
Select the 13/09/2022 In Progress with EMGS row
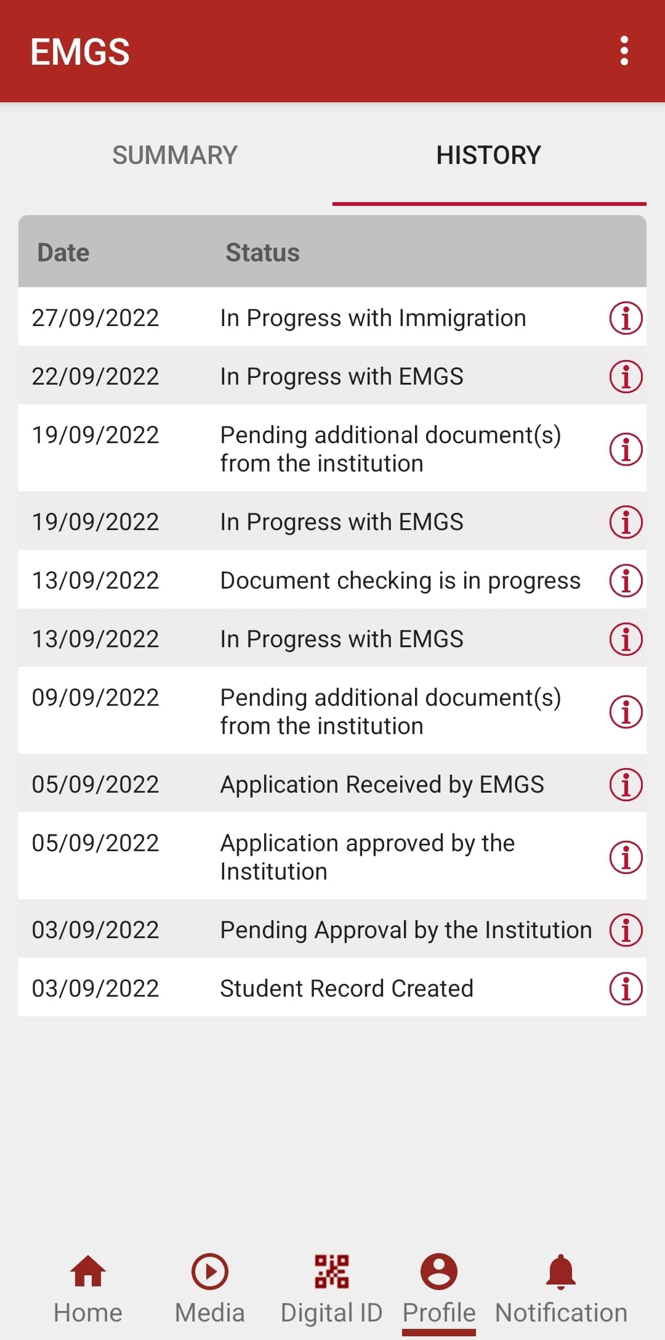point(342,639)
